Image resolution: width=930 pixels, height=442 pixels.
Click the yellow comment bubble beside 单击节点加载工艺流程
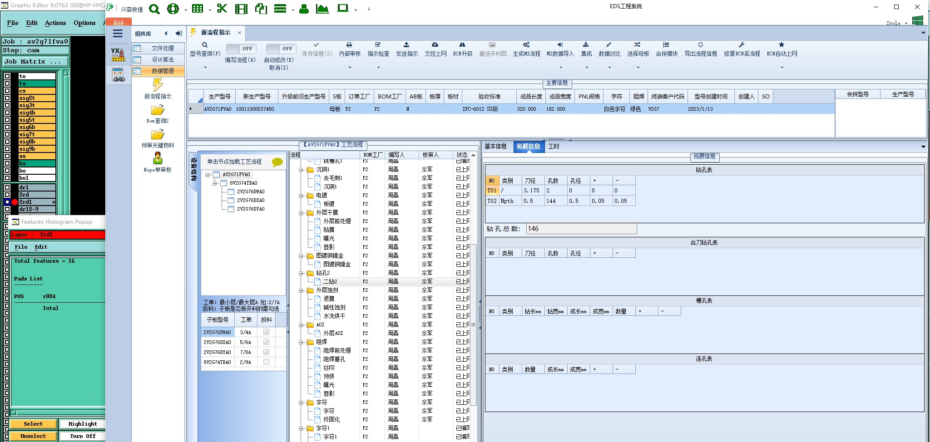(x=277, y=162)
